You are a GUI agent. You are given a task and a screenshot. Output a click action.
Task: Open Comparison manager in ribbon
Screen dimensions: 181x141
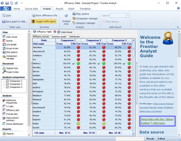tap(85, 19)
